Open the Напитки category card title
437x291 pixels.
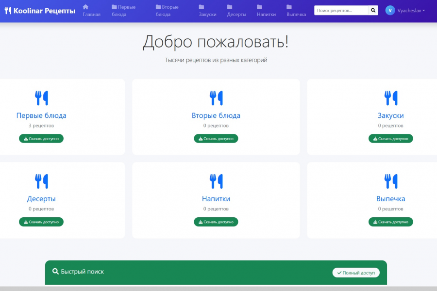click(x=216, y=198)
